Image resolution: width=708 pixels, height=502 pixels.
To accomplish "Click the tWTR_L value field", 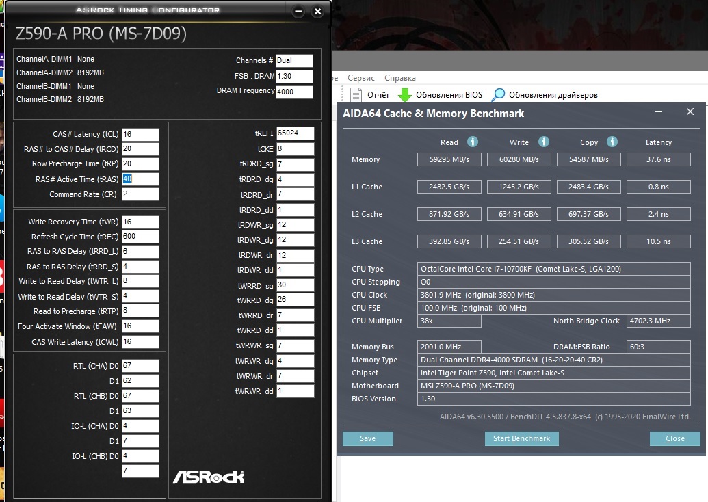I will click(140, 281).
